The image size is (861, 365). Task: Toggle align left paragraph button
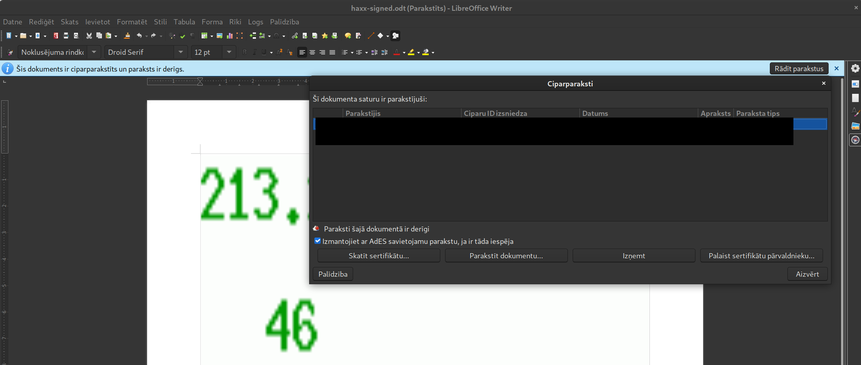click(302, 52)
